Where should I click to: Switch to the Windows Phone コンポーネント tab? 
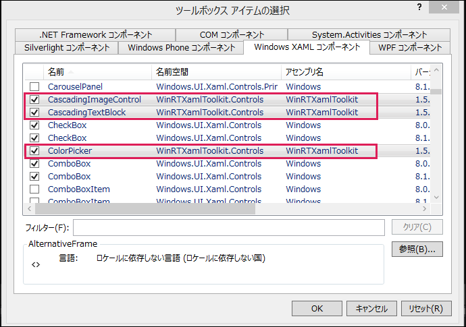click(181, 48)
